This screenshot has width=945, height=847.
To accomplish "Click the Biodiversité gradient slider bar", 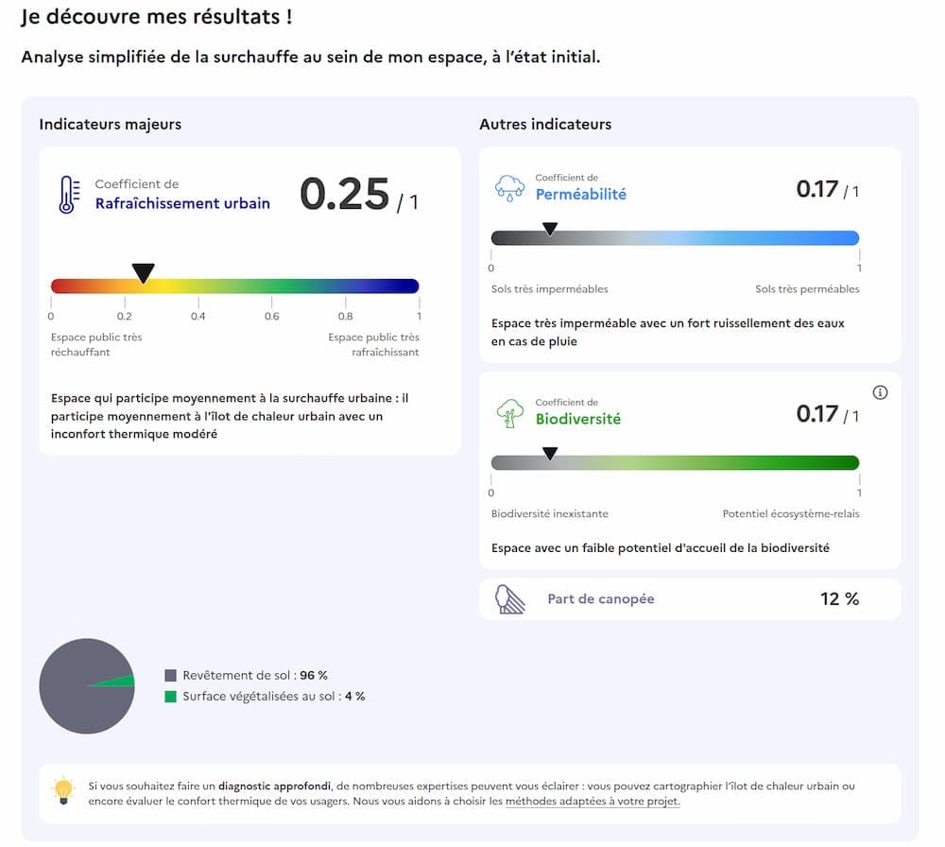I will point(675,462).
